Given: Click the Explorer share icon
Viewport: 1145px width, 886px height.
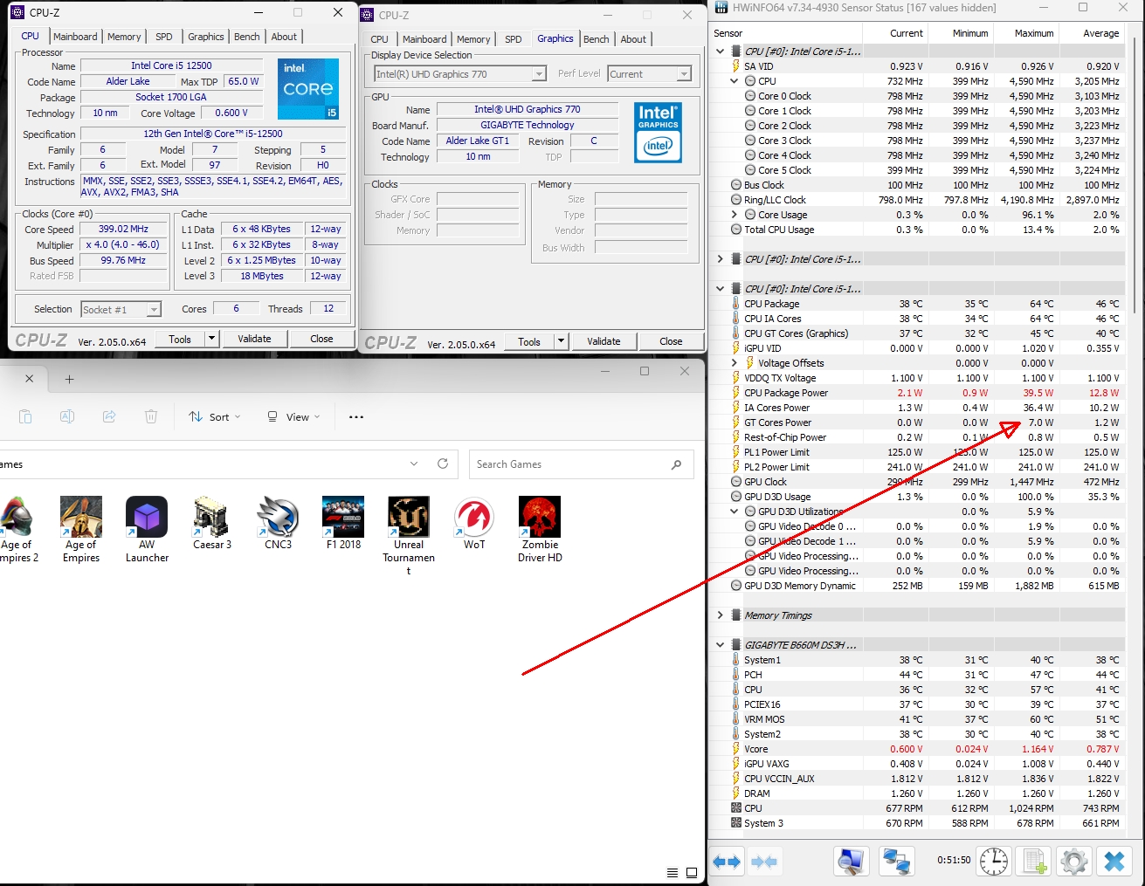Looking at the screenshot, I should coord(109,416).
